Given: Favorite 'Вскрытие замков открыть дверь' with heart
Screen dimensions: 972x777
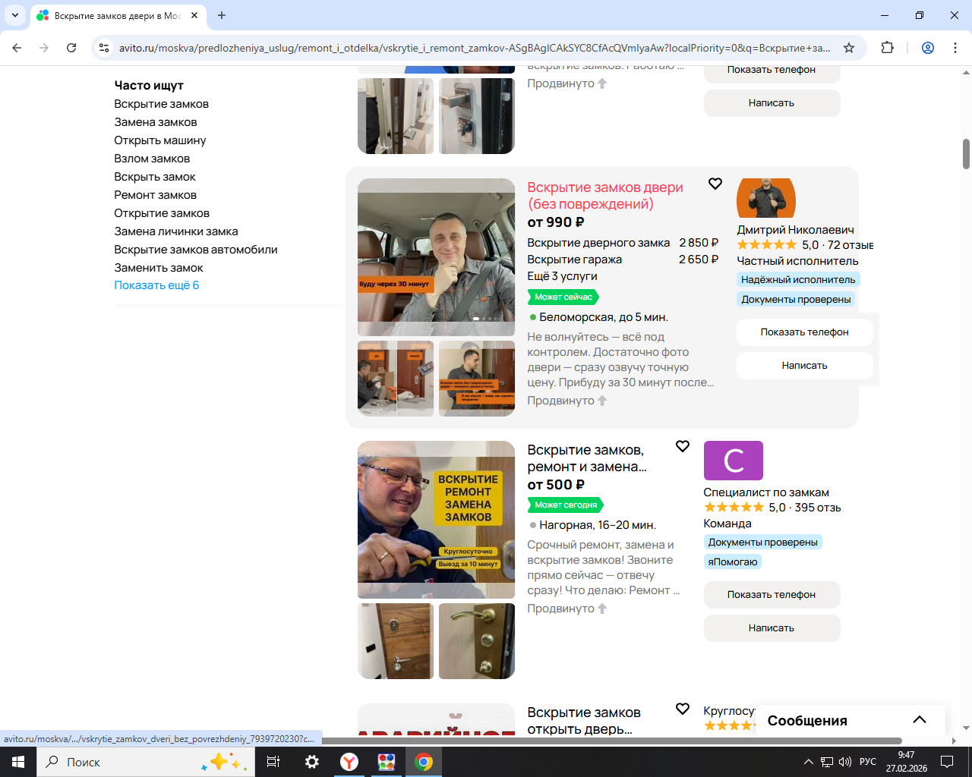Looking at the screenshot, I should (683, 709).
